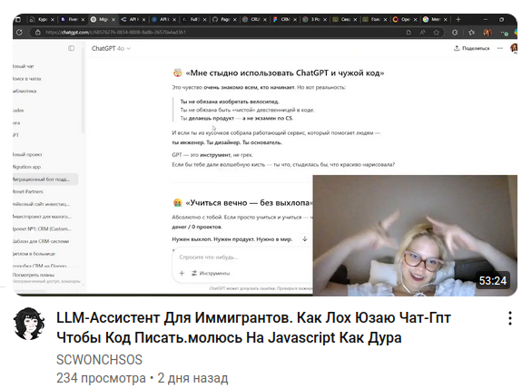Open Sora in the ChatGPT sidebar
The height and width of the screenshot is (388, 522).
click(x=16, y=122)
